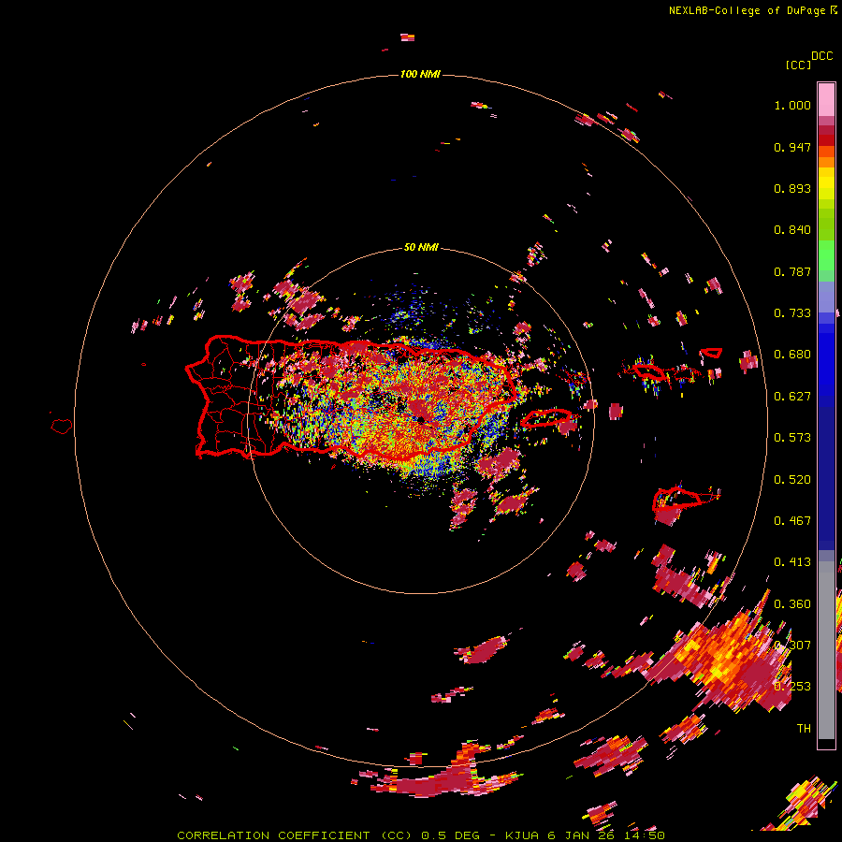The image size is (842, 842).
Task: Click the 0.573 scale value
Action: coord(792,438)
